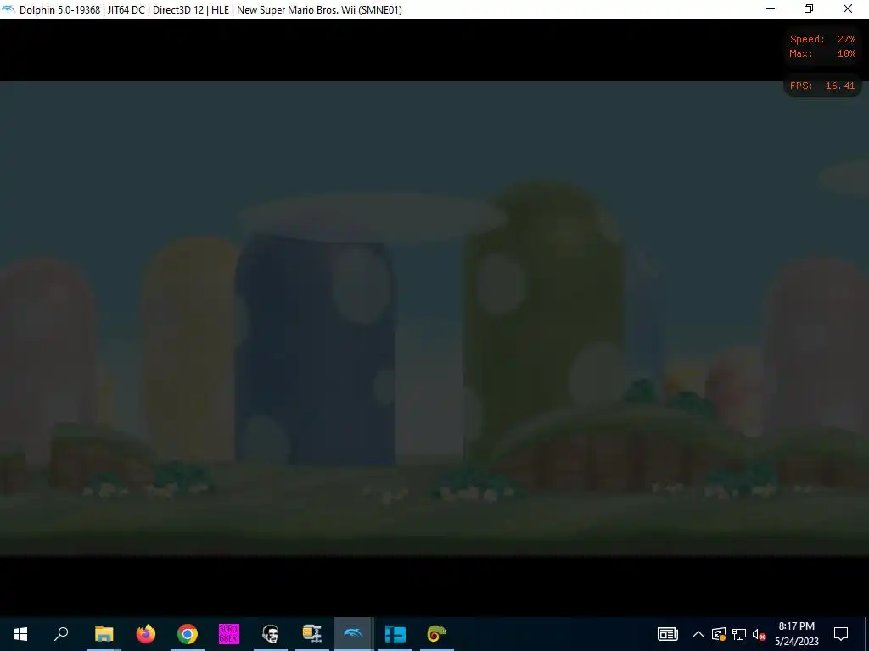The width and height of the screenshot is (869, 651).
Task: Open the chameleon taskbar app
Action: 437,634
